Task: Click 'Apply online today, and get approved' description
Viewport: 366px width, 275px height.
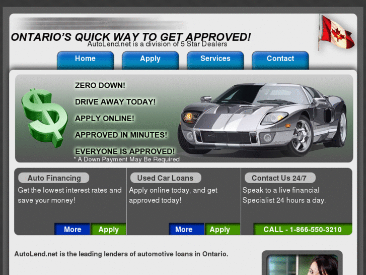Action: [173, 195]
